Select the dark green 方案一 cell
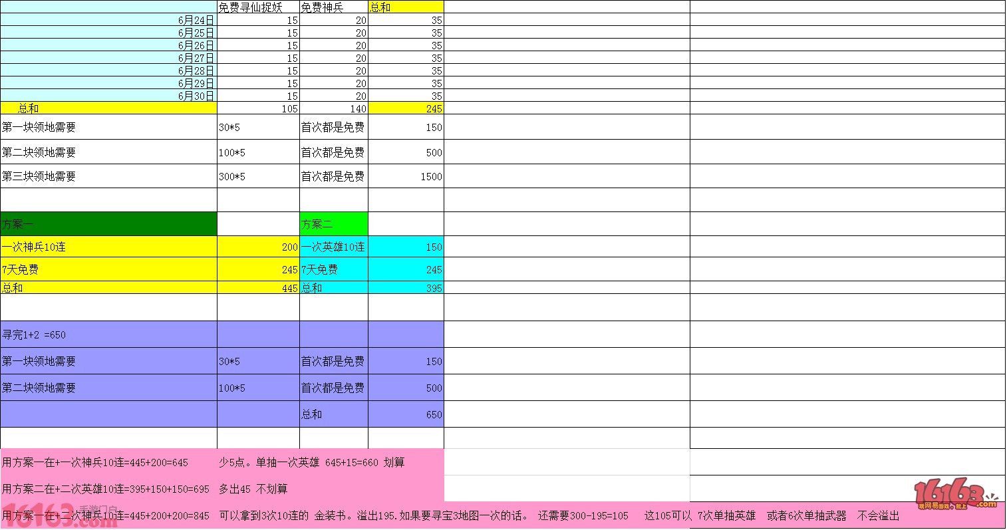Viewport: 1007px width, 530px height. click(x=108, y=224)
